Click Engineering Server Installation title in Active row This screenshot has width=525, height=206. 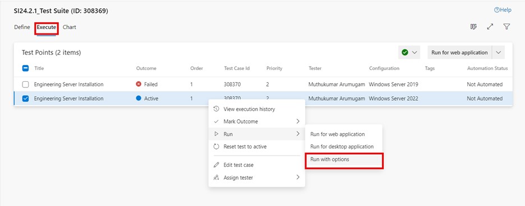[68, 99]
